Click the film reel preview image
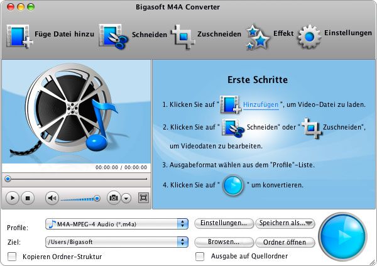The height and width of the screenshot is (266, 377). click(x=76, y=111)
